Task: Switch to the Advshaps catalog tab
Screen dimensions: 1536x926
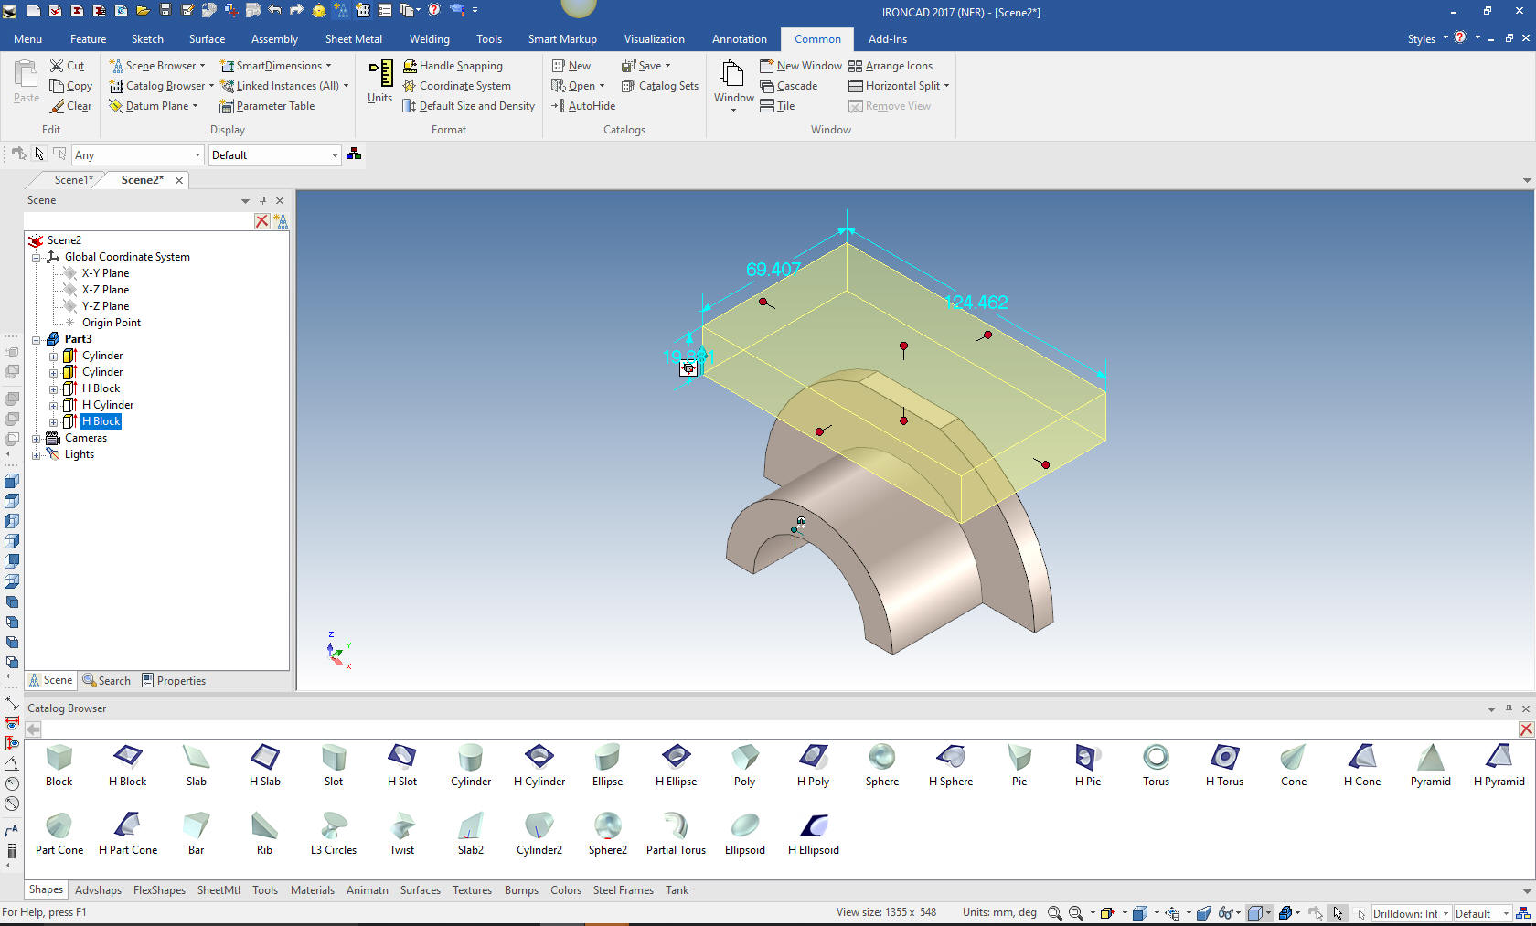Action: point(98,890)
